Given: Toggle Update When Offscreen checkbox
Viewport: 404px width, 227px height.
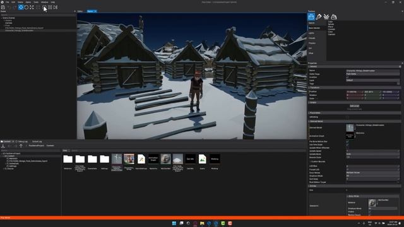Looking at the screenshot, I should click(347, 148).
